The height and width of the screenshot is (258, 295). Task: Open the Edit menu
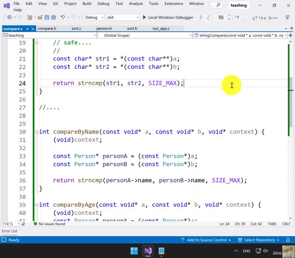[29, 4]
